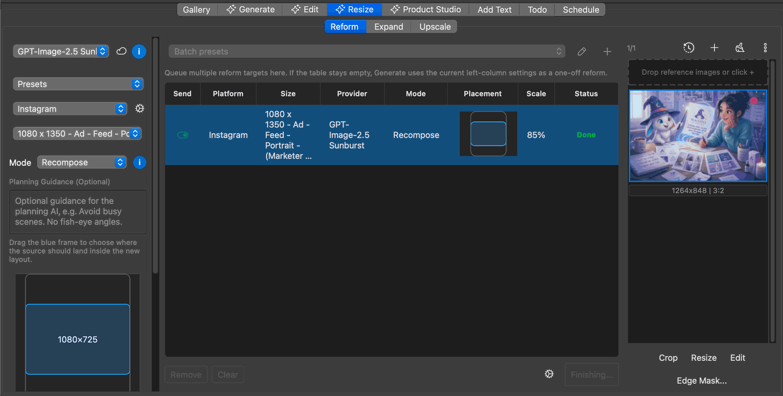783x396 pixels.
Task: Open the Instagram platform dropdown
Action: pyautogui.click(x=70, y=109)
